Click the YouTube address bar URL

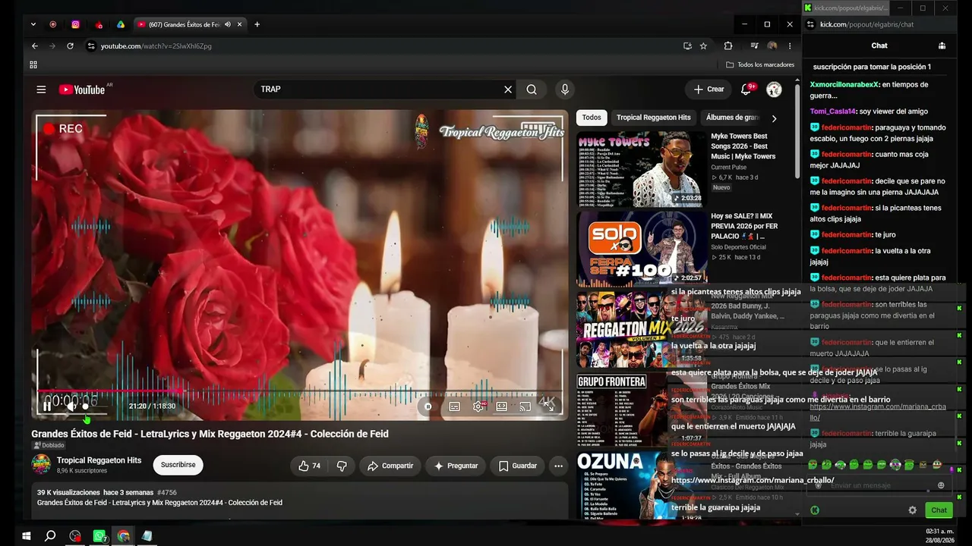click(x=156, y=46)
